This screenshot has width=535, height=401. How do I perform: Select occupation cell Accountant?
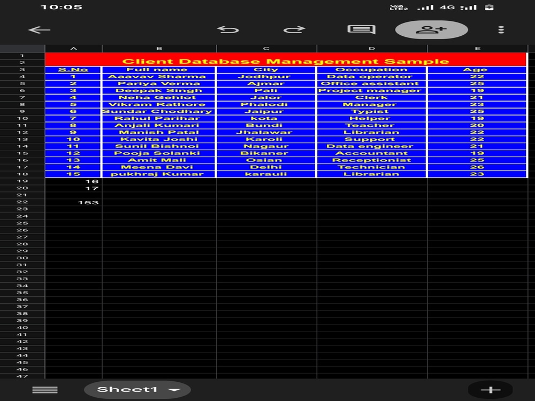tap(372, 153)
